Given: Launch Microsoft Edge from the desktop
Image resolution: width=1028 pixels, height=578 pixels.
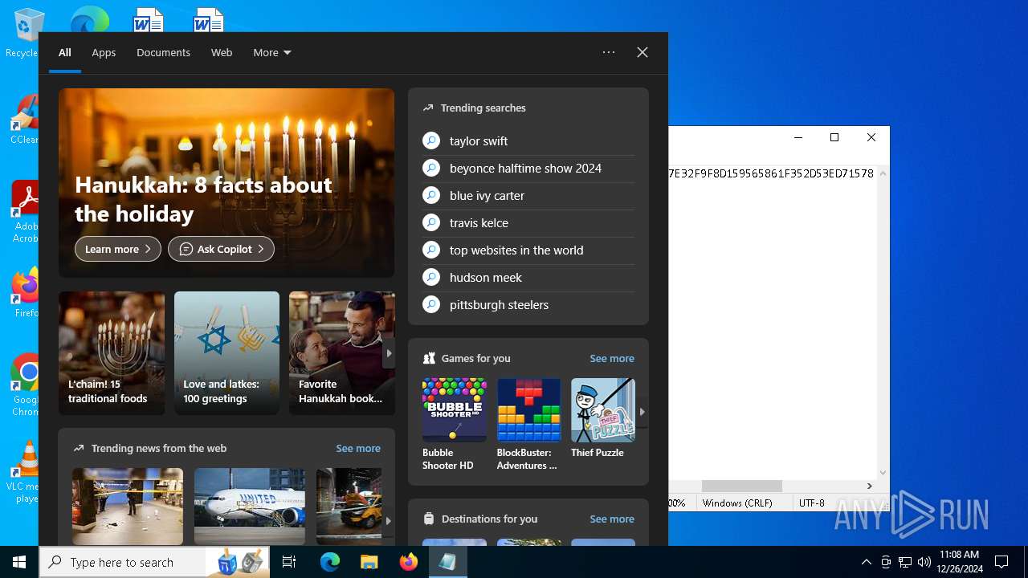Looking at the screenshot, I should [89, 19].
